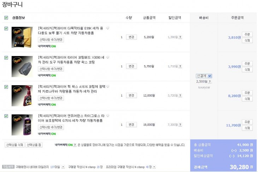Open 선택사항 추가/변경 for 타이어 코팅패드
Screen dimensions: 258x172
coord(51,69)
